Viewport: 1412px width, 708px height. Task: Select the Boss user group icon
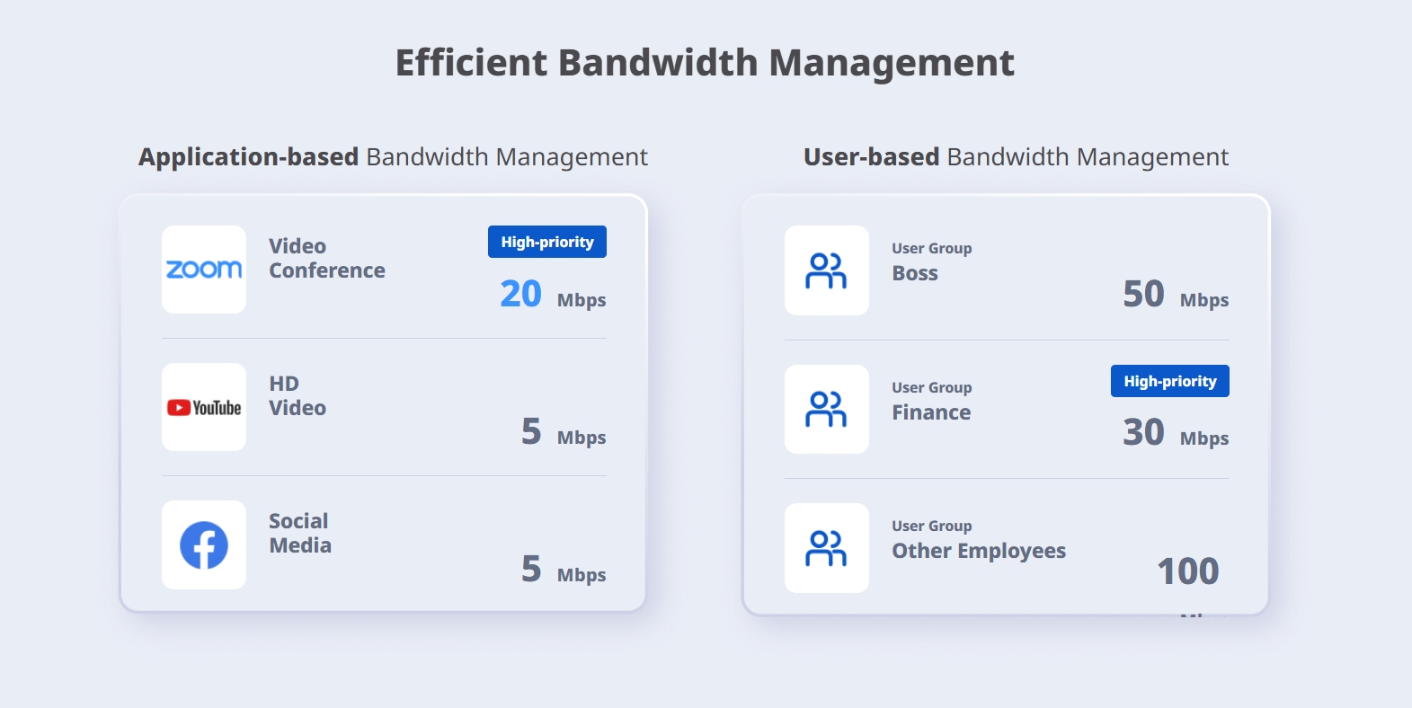(x=826, y=270)
